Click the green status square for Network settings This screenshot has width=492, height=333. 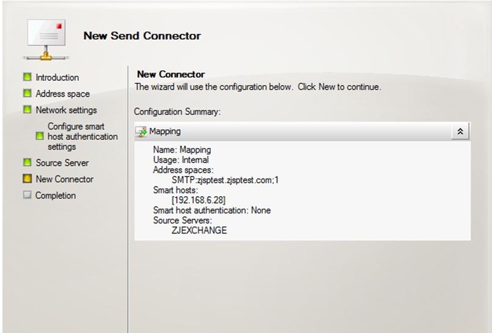[27, 110]
